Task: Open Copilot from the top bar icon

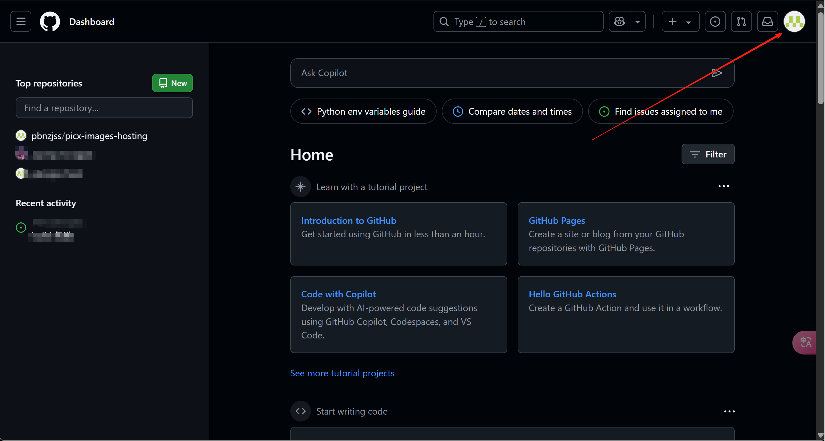Action: click(619, 22)
